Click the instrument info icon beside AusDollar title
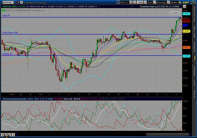 pyautogui.click(x=21, y=2)
